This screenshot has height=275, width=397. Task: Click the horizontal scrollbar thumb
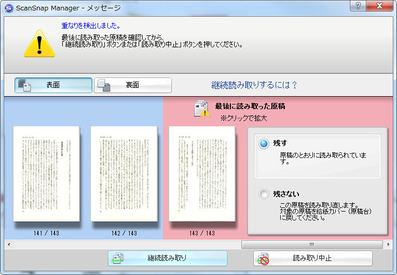(312, 244)
